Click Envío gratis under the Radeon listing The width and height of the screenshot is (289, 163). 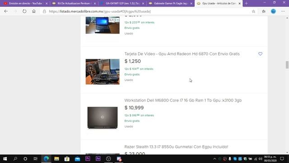coord(132,74)
